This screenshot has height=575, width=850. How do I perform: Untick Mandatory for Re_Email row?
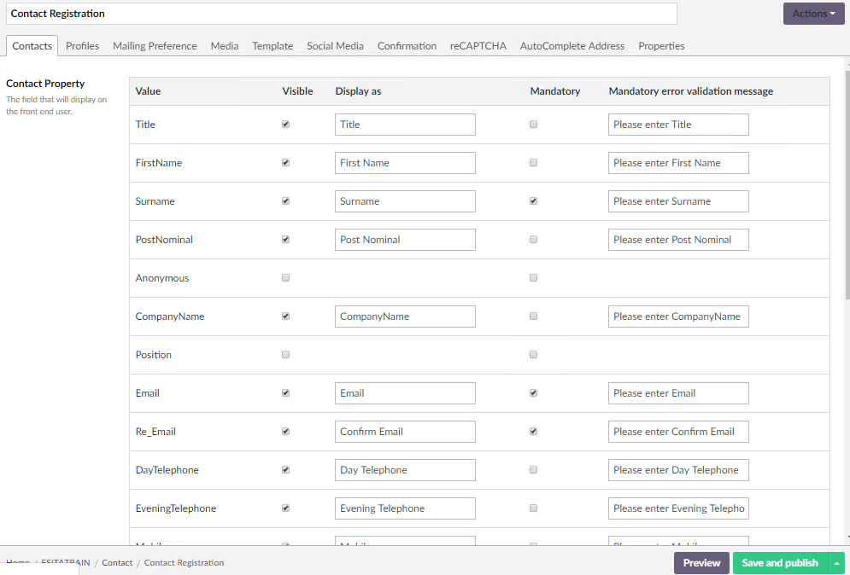click(x=534, y=432)
